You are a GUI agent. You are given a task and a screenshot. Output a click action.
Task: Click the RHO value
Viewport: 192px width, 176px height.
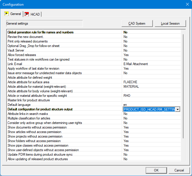tap(127, 96)
